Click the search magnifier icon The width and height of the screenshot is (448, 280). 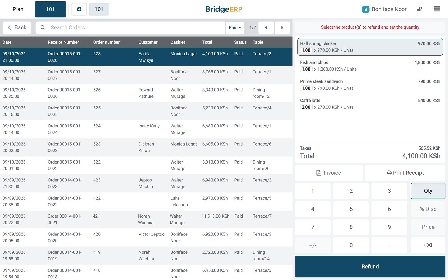[43, 27]
